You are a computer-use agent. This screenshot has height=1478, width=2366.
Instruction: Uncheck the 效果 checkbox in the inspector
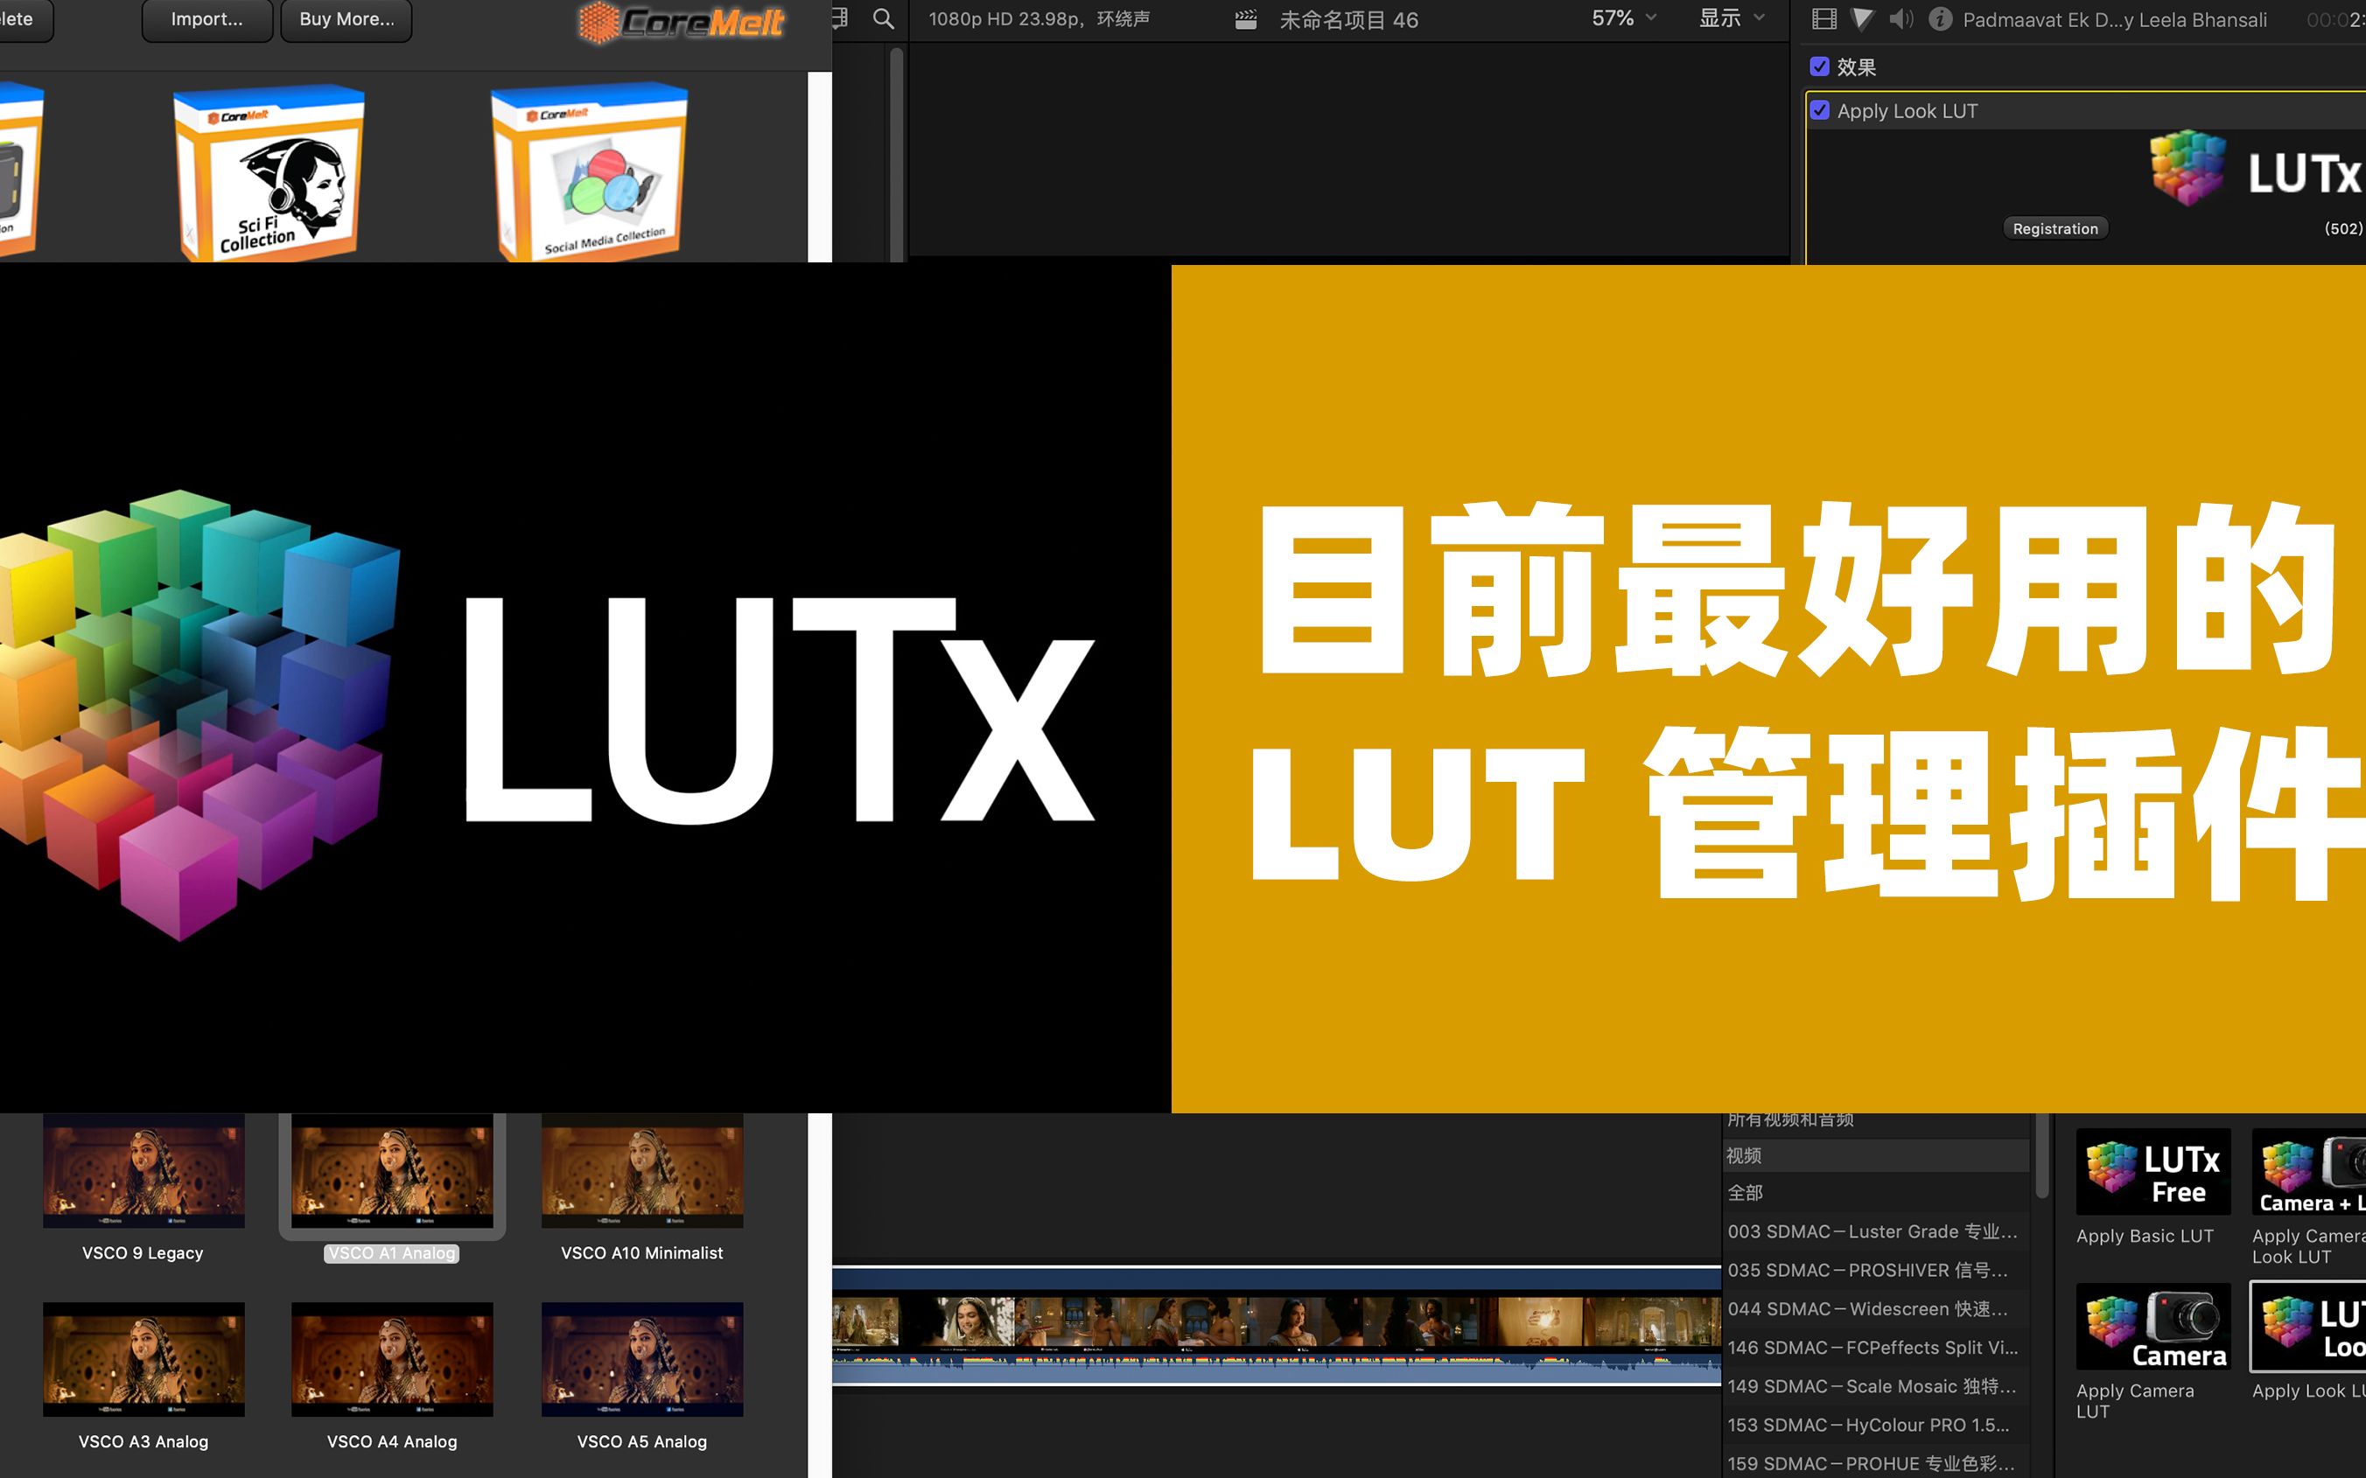tap(1821, 66)
